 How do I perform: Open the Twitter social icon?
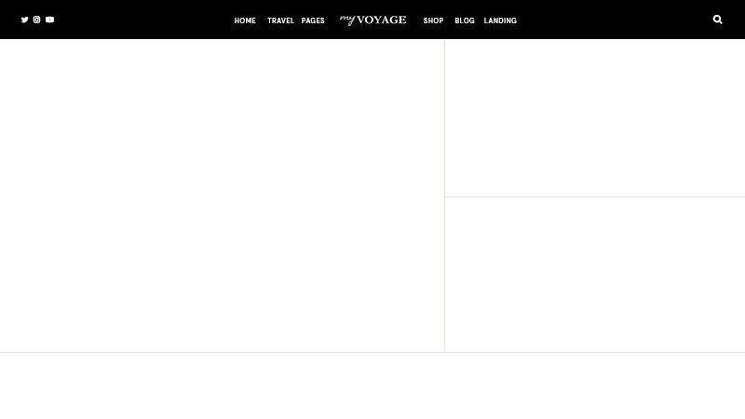pyautogui.click(x=24, y=20)
